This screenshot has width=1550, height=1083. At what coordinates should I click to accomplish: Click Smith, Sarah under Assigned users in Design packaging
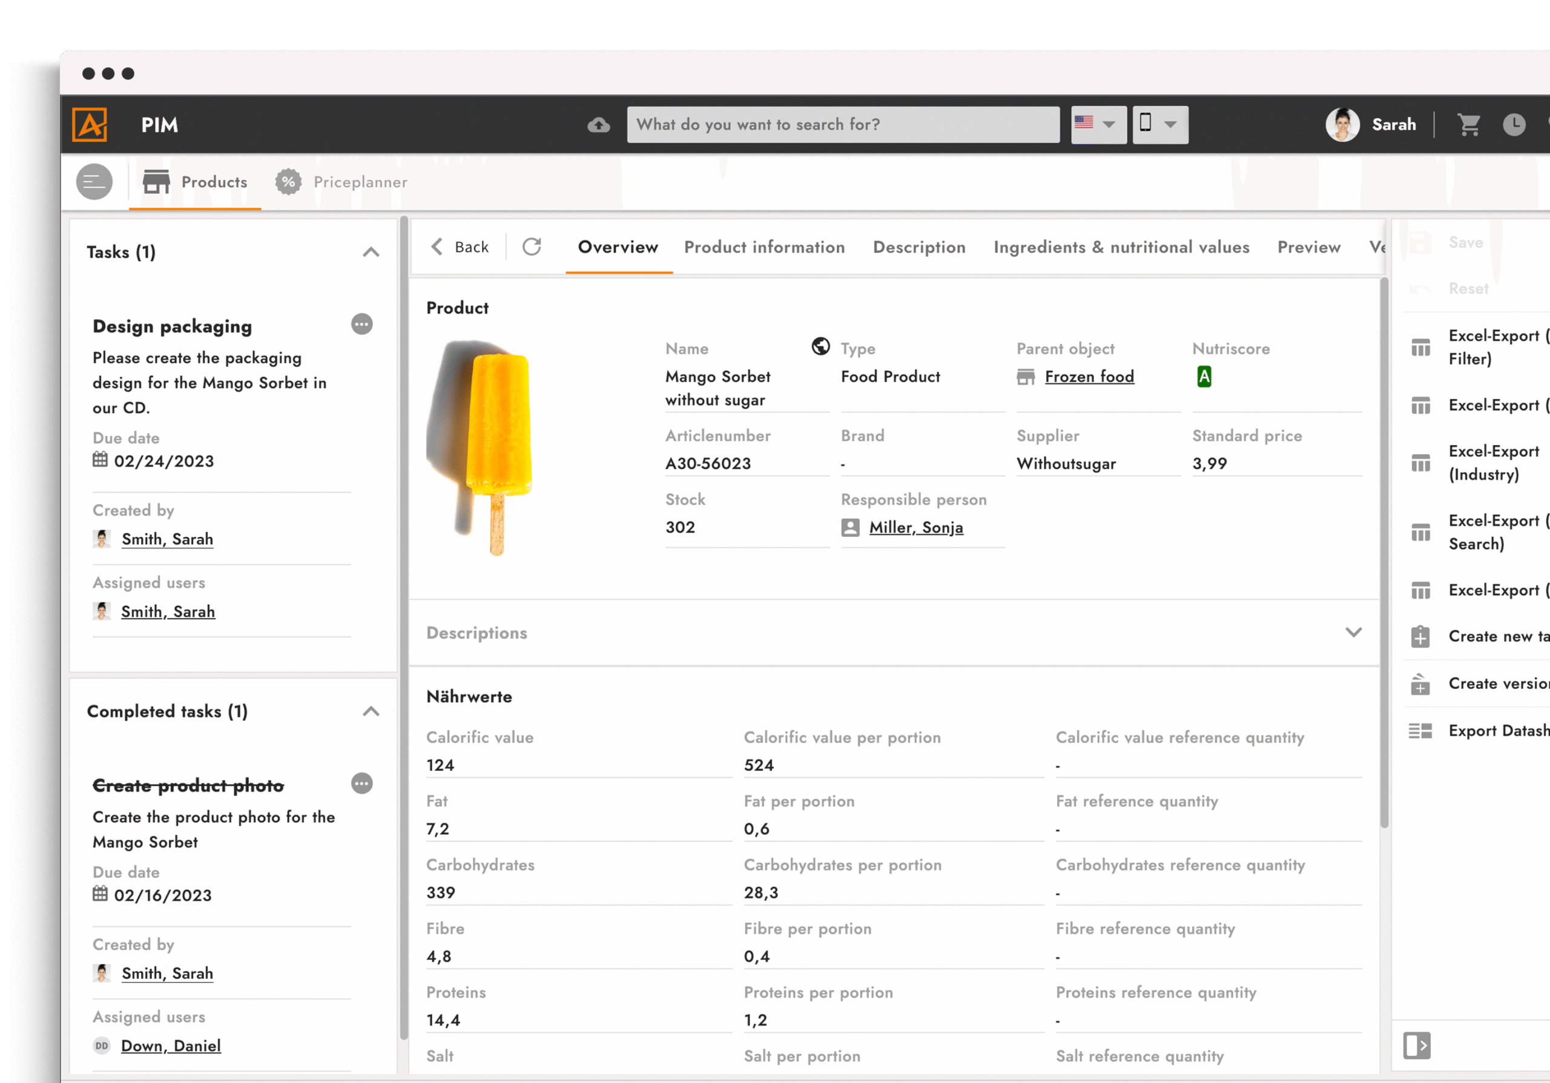(x=168, y=612)
